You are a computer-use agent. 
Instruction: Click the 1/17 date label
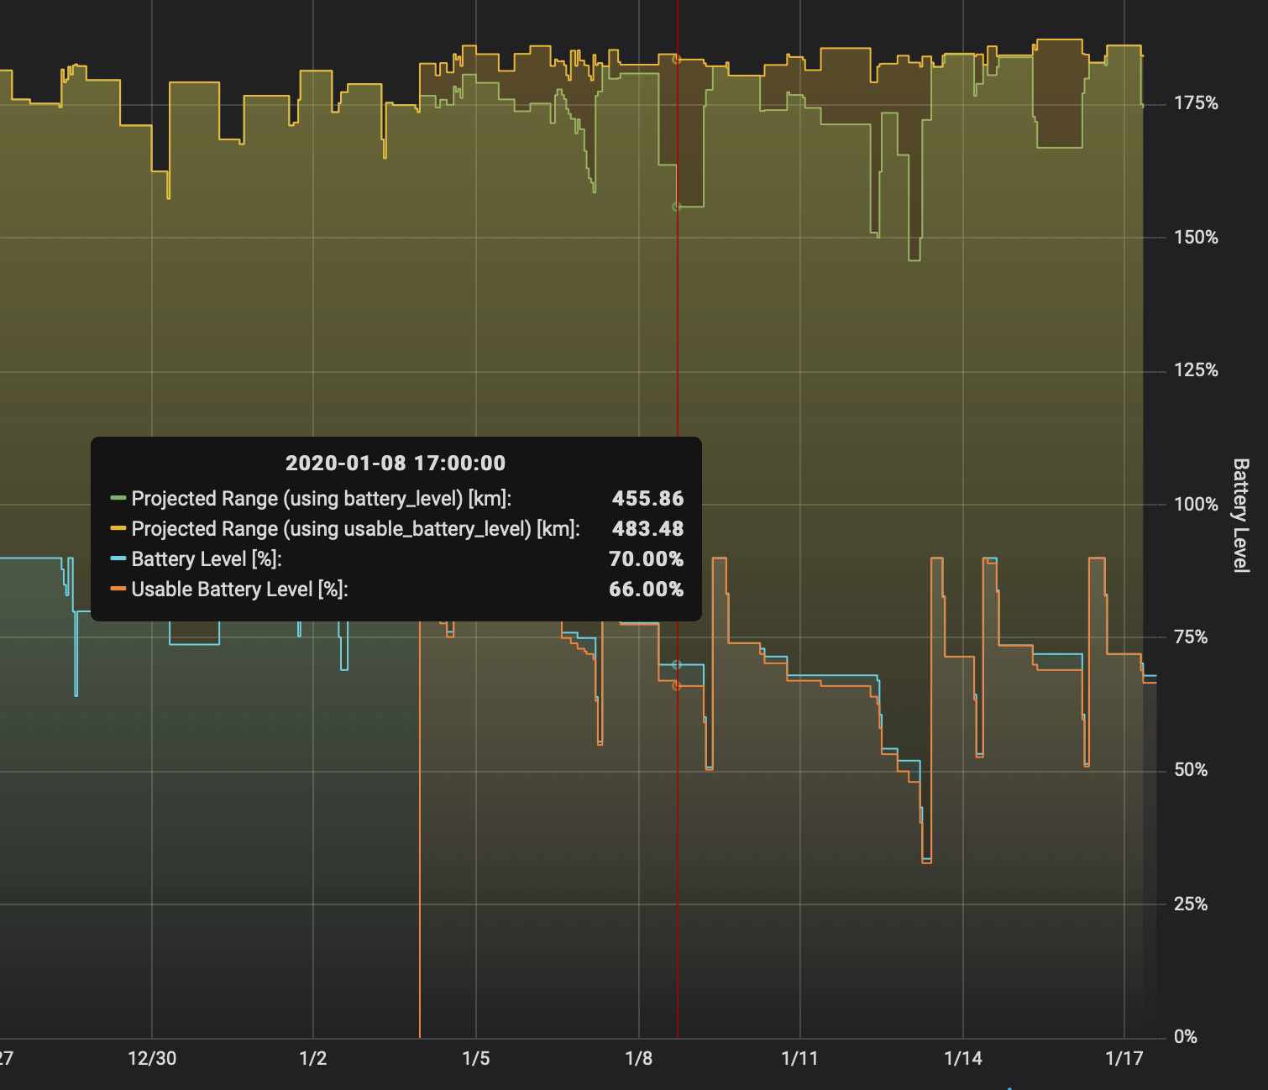1124,1058
